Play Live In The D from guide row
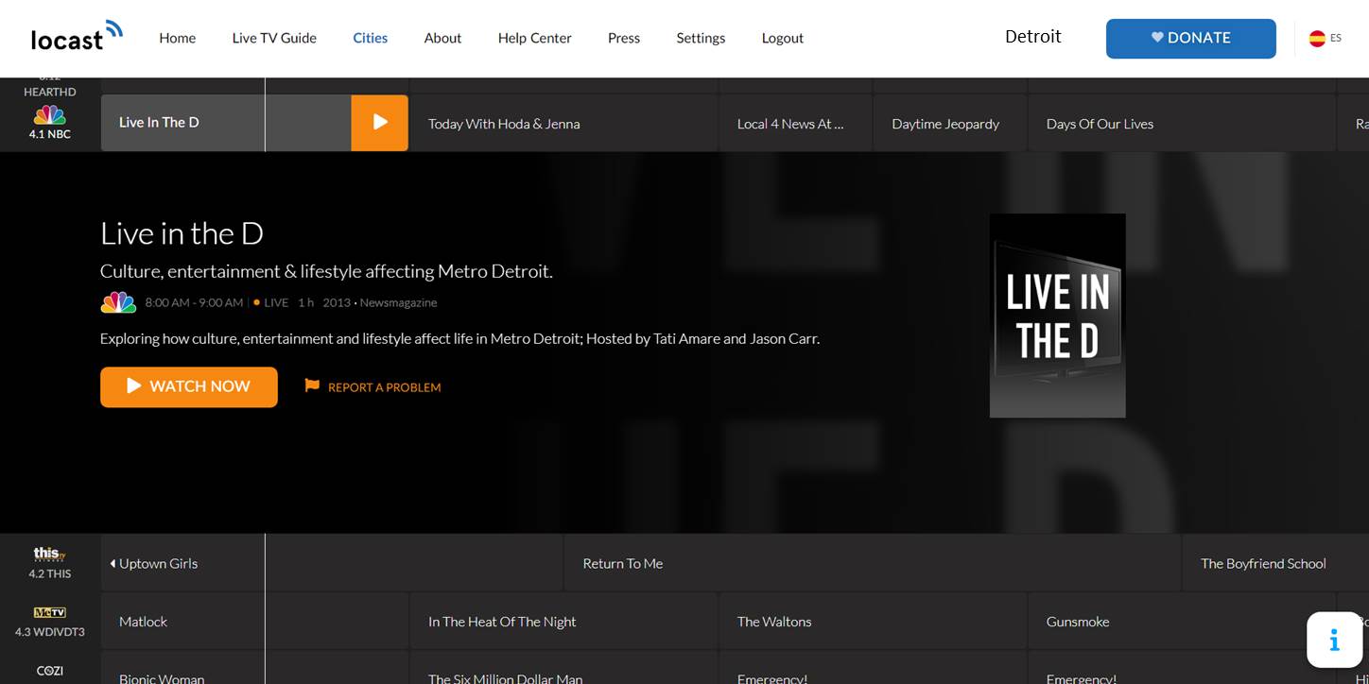1369x684 pixels. tap(379, 122)
